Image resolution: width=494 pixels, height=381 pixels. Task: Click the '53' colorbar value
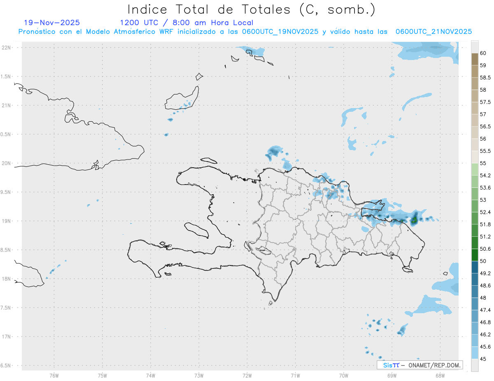click(483, 200)
